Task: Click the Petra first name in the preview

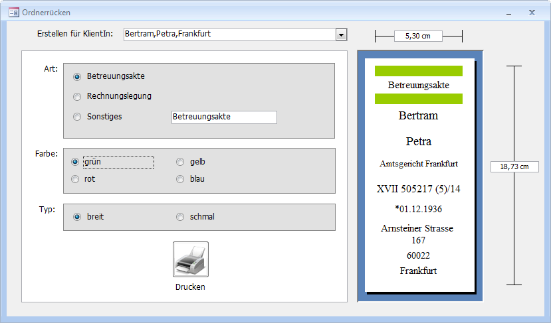Action: 419,141
